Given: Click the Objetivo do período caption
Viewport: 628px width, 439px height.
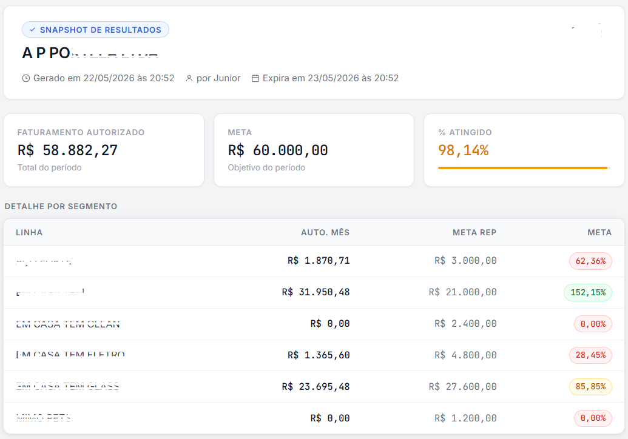Looking at the screenshot, I should (x=267, y=168).
